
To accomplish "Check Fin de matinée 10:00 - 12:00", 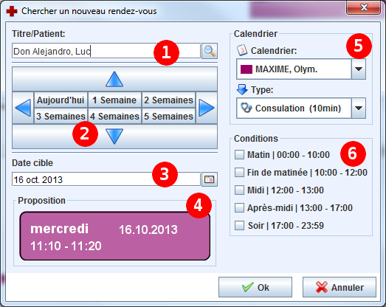I will point(239,173).
